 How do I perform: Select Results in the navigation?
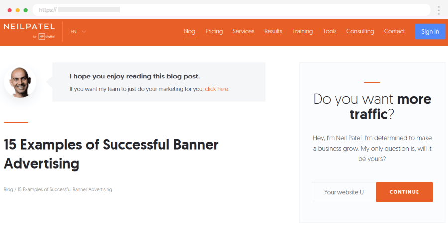click(273, 31)
